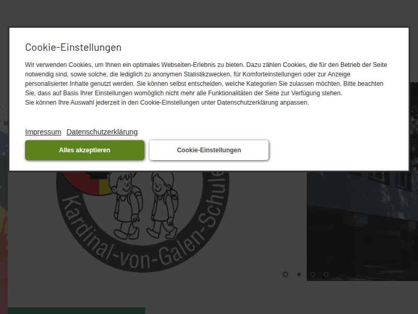The image size is (418, 314).
Task: Click the green banner at bottom left
Action: pyautogui.click(x=76, y=310)
